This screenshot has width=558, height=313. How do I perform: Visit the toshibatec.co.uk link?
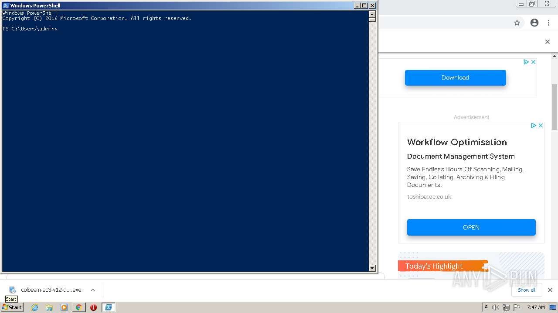coord(429,196)
